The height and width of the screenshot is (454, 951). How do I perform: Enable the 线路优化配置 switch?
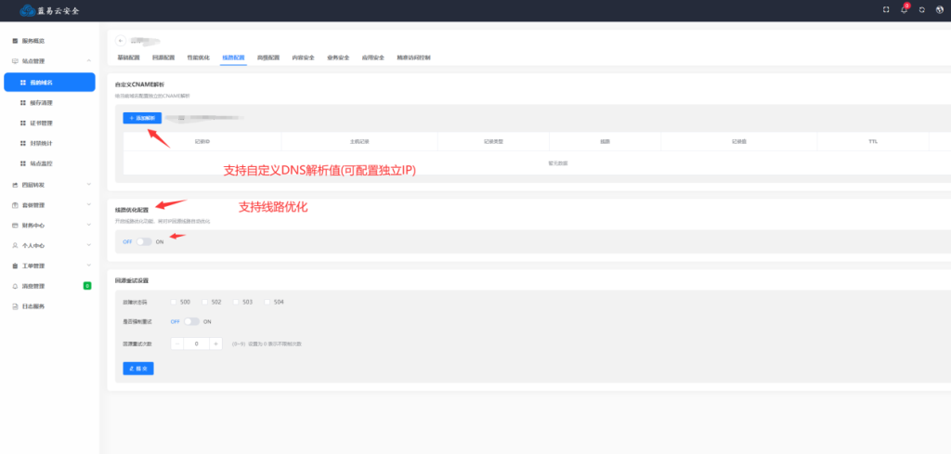[144, 241]
